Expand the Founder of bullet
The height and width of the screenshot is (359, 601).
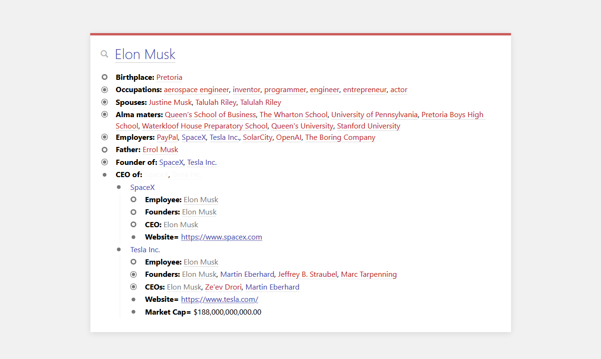105,162
